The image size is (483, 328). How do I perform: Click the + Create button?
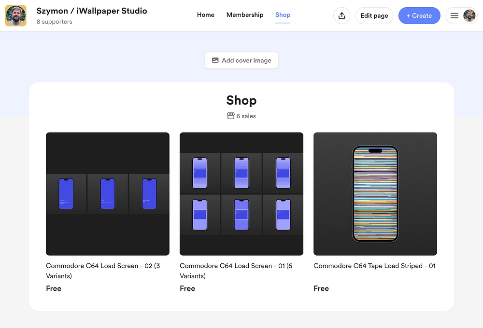(x=419, y=16)
